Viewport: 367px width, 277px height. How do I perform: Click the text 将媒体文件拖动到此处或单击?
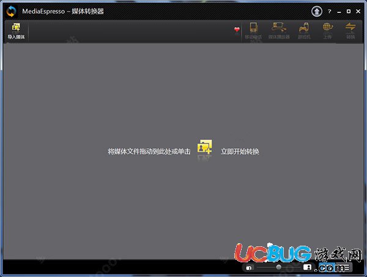point(149,151)
